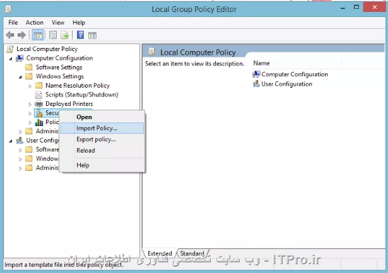The image size is (388, 273).
Task: Choose Open from the context menu
Action: [x=102, y=117]
